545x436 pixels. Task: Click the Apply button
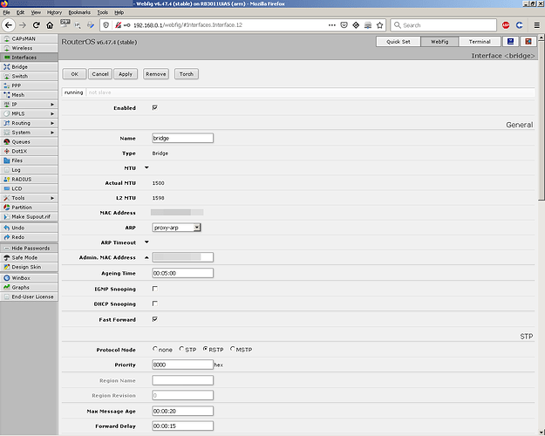point(126,74)
